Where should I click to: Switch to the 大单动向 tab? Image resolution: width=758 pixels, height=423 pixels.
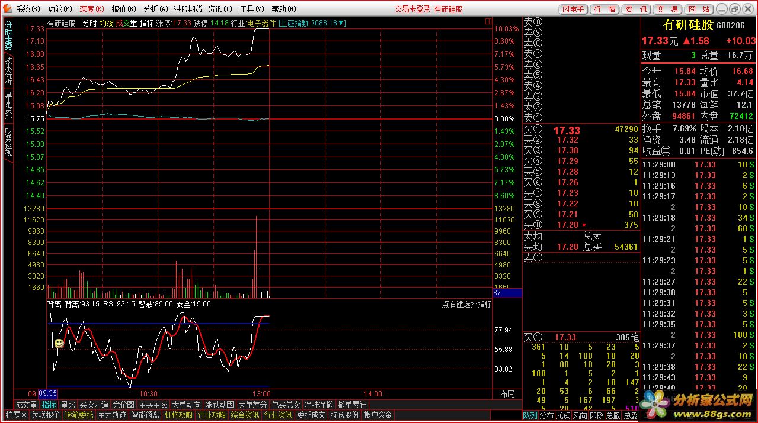pos(187,405)
